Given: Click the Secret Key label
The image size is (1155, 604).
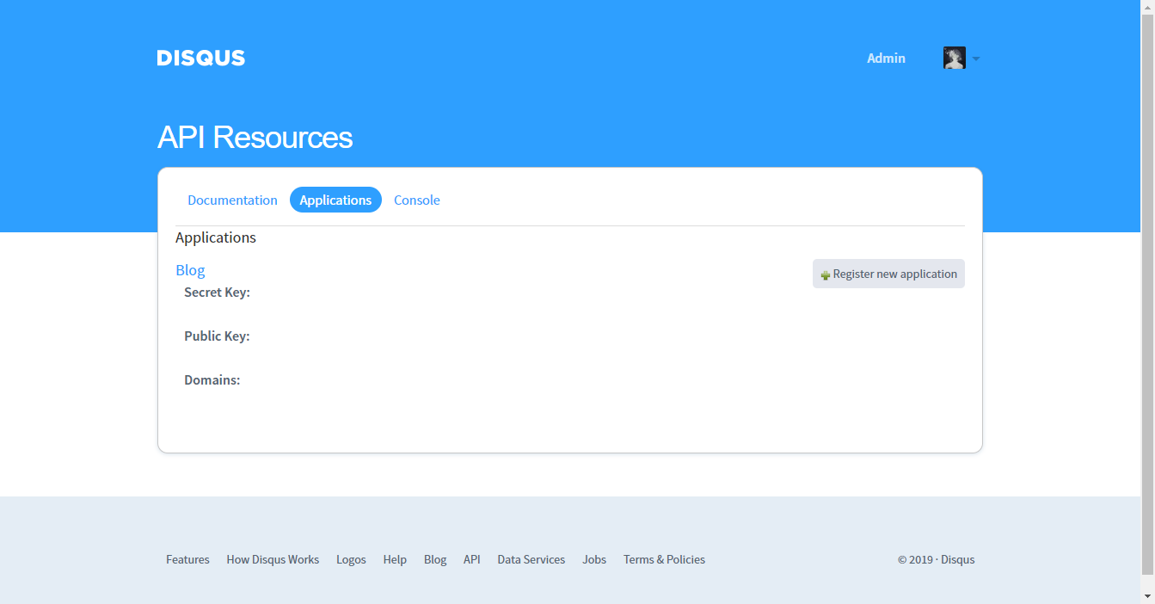Looking at the screenshot, I should pyautogui.click(x=217, y=293).
